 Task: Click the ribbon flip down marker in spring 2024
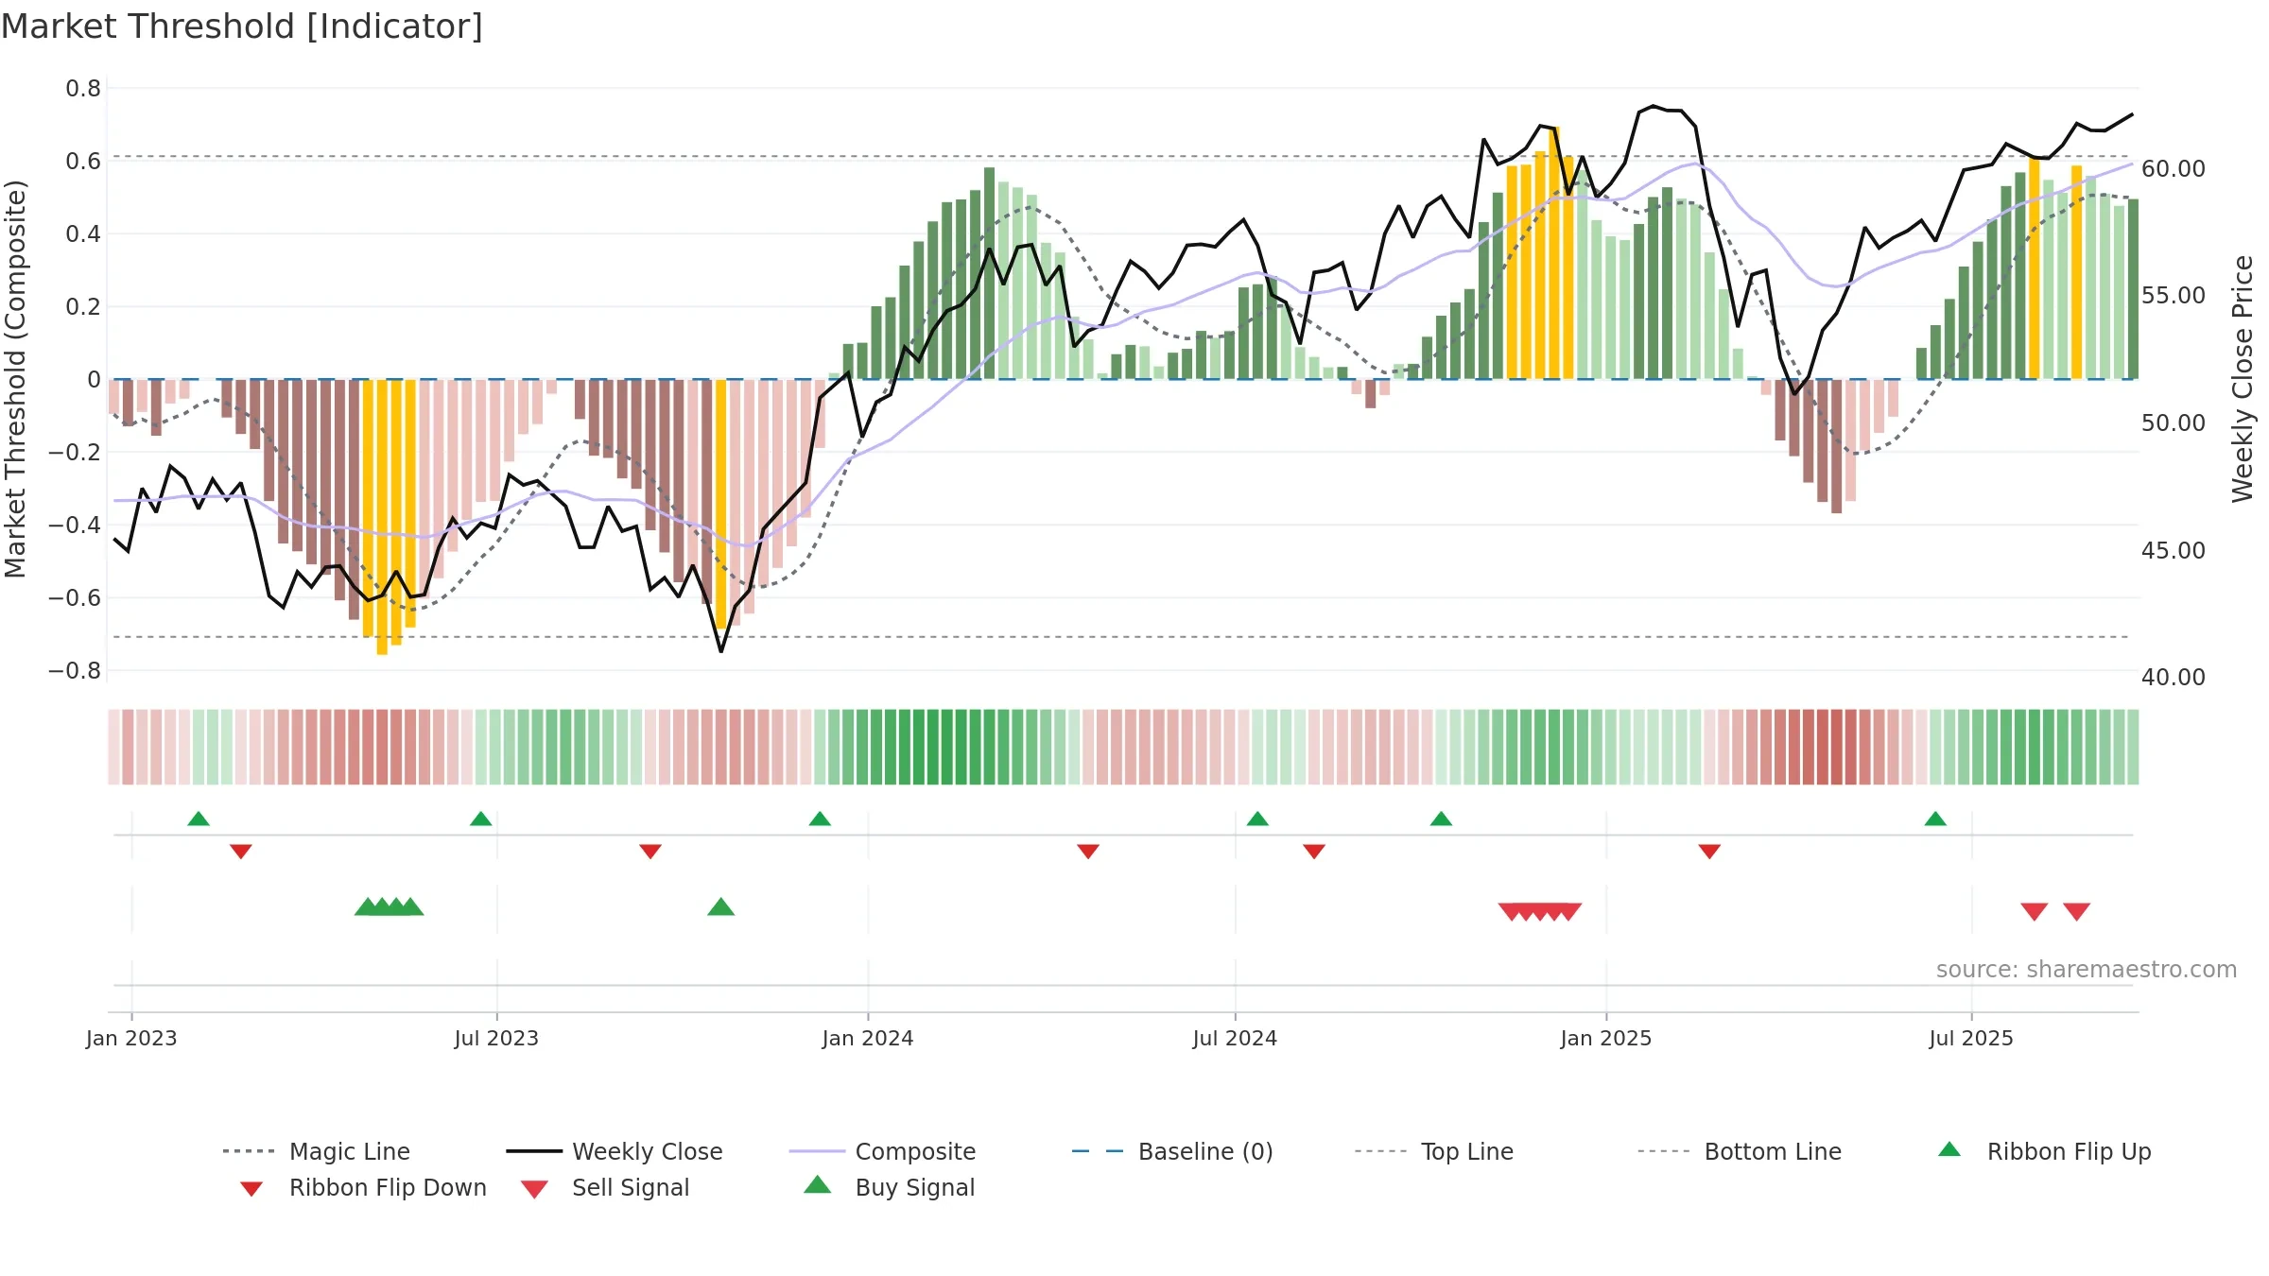1088,852
